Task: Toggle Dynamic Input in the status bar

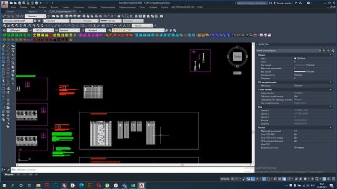Action: 249,178
